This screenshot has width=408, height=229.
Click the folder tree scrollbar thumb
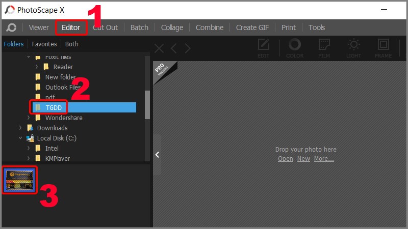(x=147, y=105)
